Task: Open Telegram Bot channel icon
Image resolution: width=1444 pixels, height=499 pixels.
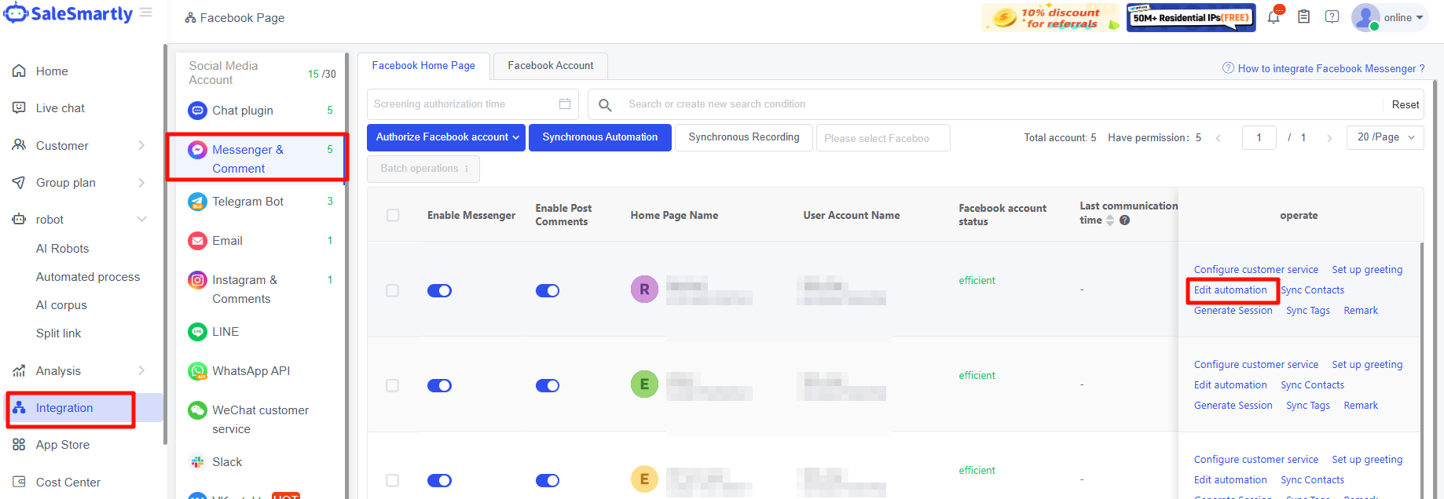Action: 197,202
